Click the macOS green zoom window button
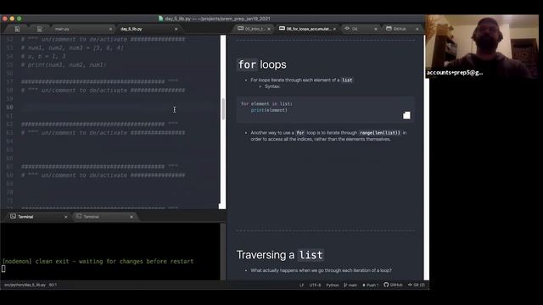Image resolution: width=543 pixels, height=305 pixels. tap(20, 19)
